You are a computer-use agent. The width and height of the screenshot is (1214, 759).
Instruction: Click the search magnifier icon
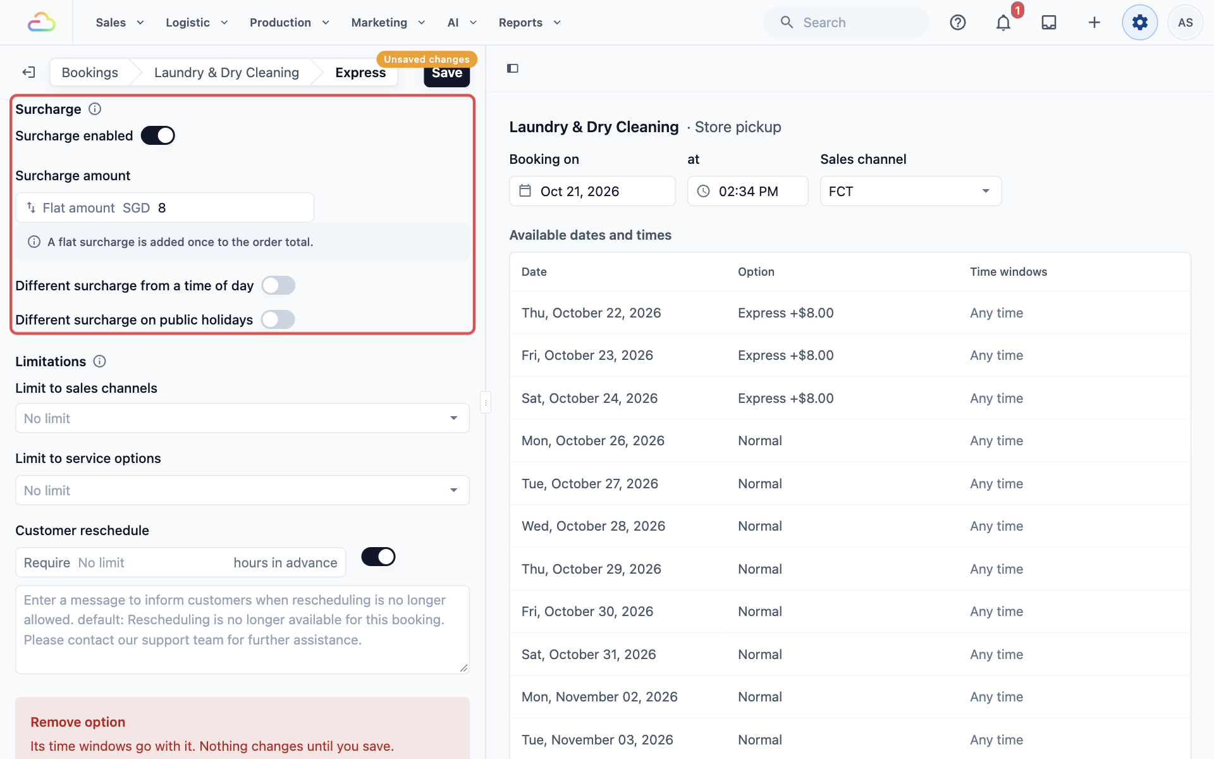(787, 22)
